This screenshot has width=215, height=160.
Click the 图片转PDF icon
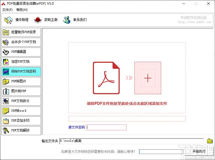(6, 91)
